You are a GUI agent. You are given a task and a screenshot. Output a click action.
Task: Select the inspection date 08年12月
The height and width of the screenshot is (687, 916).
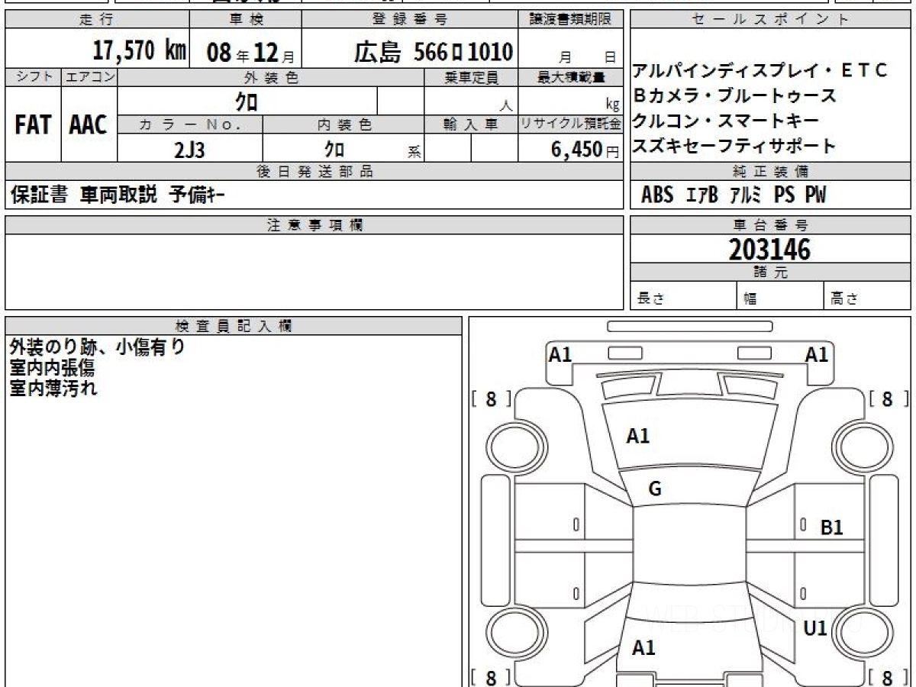click(x=250, y=53)
